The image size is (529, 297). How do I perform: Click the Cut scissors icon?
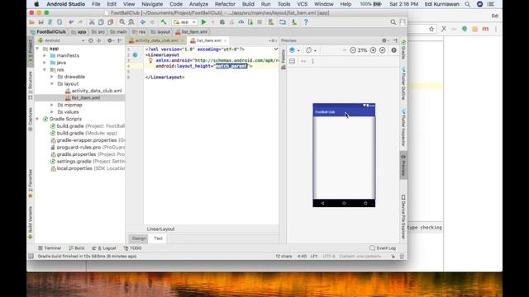pyautogui.click(x=92, y=22)
